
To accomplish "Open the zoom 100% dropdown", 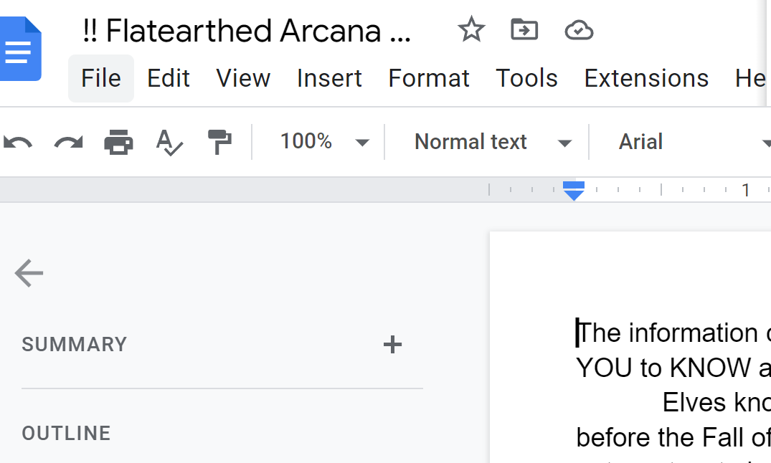I will coord(324,142).
